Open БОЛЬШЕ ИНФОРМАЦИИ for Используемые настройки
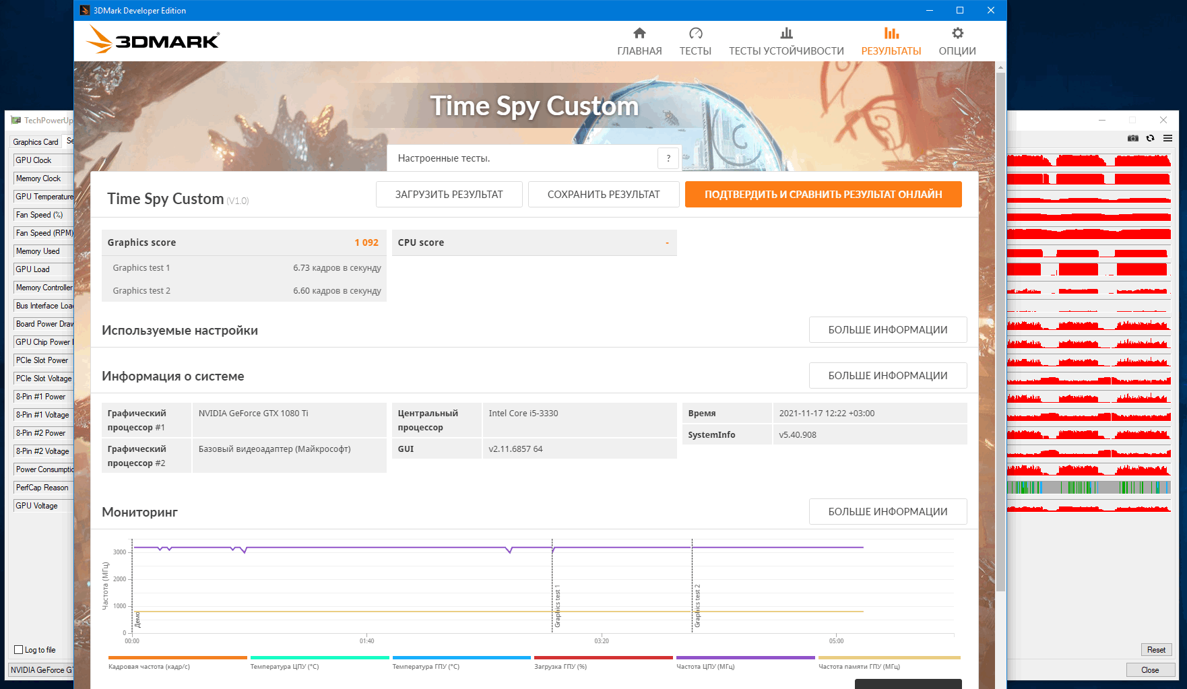 (888, 330)
